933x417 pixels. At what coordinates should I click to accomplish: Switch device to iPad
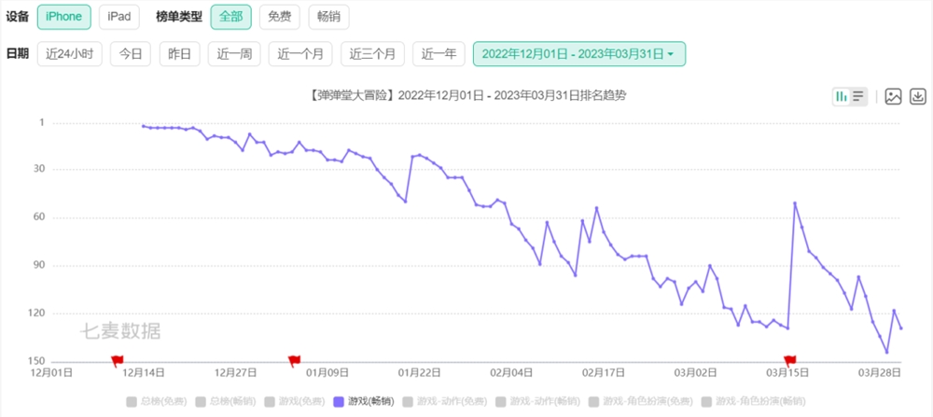click(x=119, y=17)
